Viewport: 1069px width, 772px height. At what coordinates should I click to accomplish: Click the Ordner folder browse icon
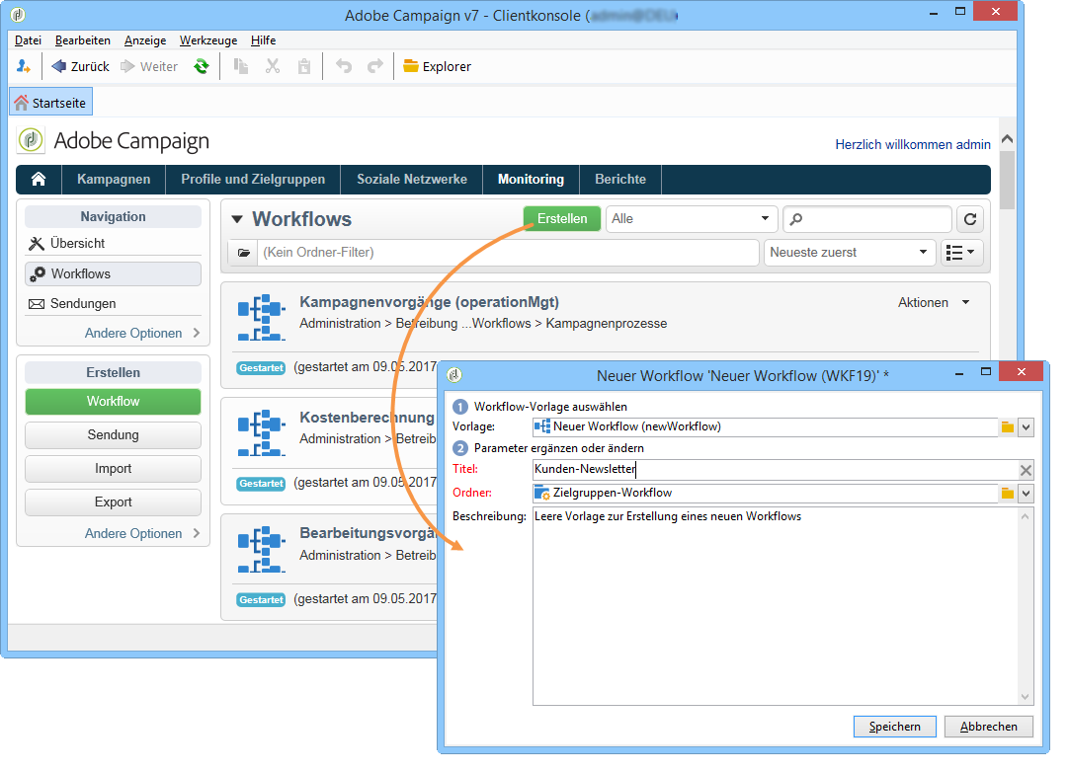point(1008,494)
